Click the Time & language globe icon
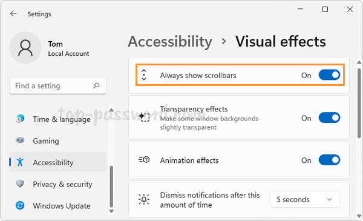The height and width of the screenshot is (221, 363). 20,119
